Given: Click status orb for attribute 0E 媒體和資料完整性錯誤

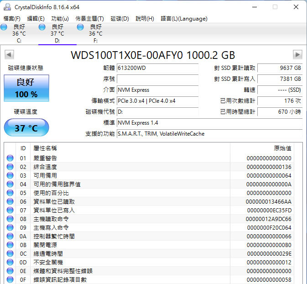Looking at the screenshot, I should (x=10, y=271).
